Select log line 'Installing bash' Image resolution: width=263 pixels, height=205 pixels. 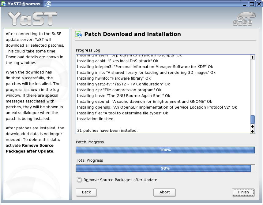pos(123,96)
